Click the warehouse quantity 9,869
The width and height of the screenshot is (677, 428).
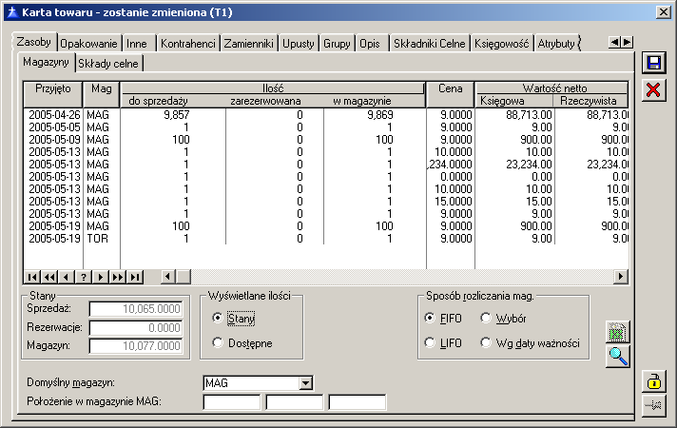pos(379,115)
